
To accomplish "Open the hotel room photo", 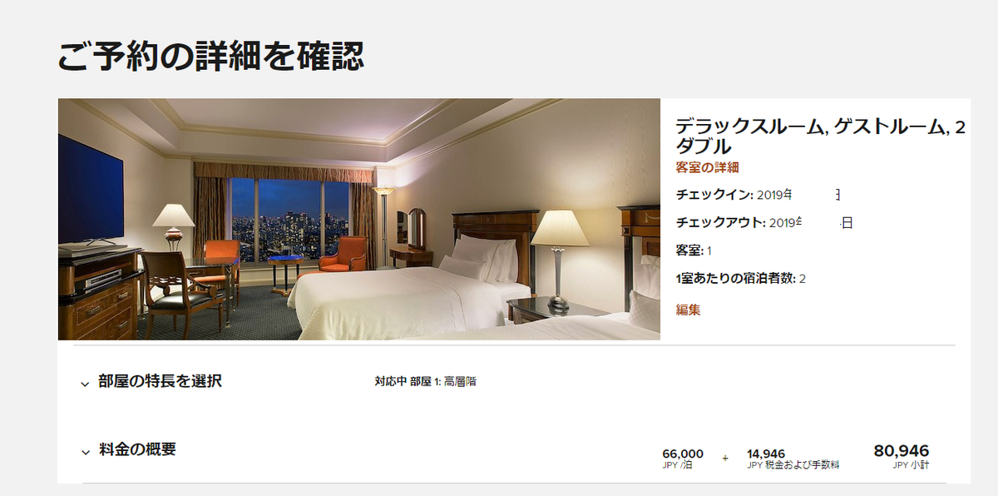I will coord(358,220).
